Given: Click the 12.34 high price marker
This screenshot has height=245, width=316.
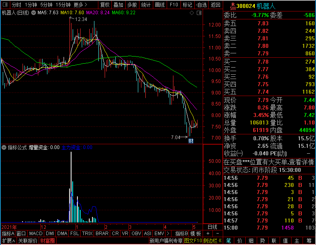Looking at the screenshot, I should (81, 19).
